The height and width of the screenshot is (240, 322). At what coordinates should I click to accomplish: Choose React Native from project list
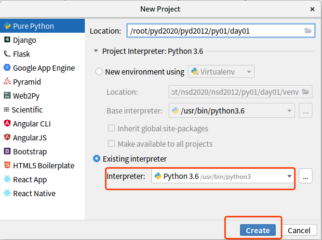[34, 193]
